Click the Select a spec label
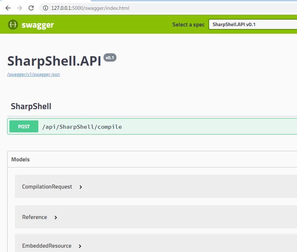The height and width of the screenshot is (252, 297). 188,25
